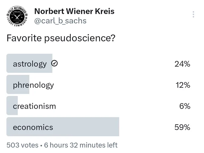This screenshot has height=153, width=204.
Task: Click the 6% result for creationism
Action: 185,106
